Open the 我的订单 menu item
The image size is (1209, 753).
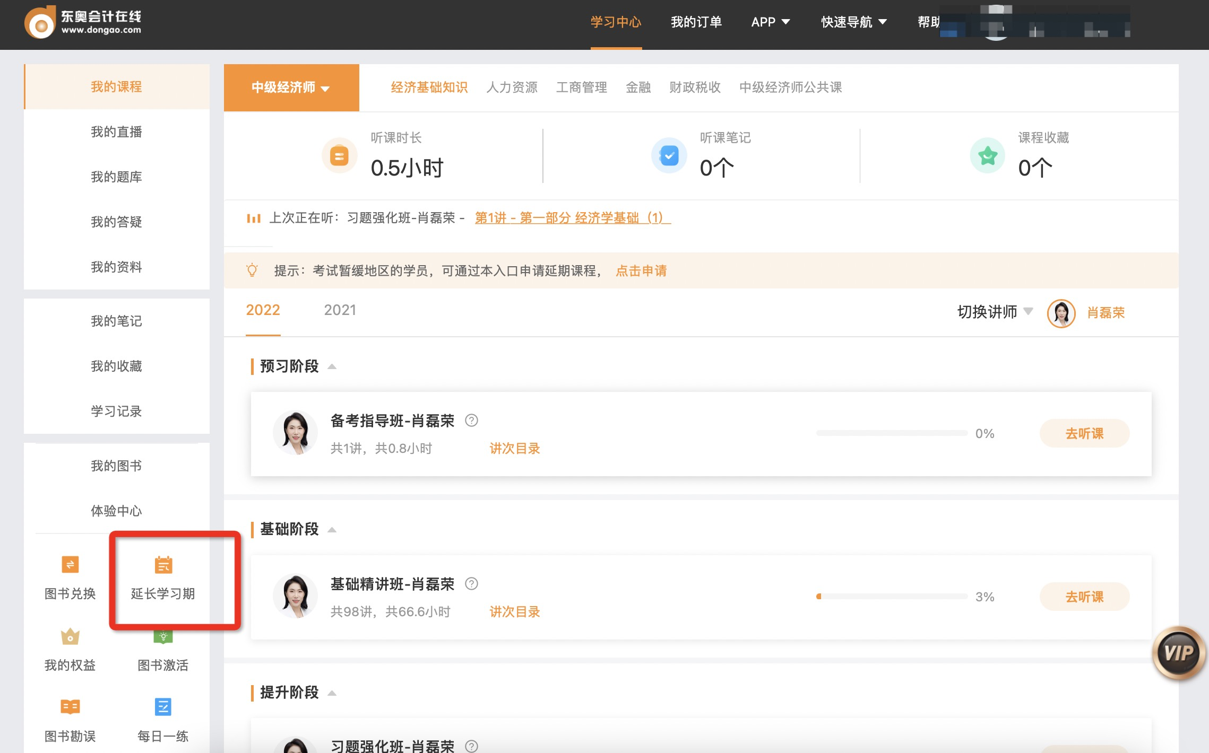696,22
